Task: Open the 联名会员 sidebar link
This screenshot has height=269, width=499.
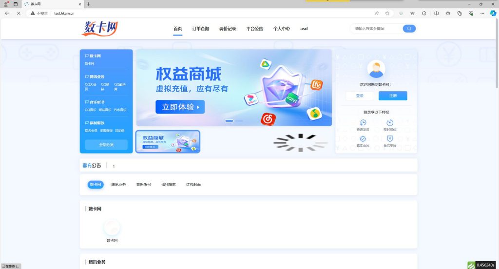Action: (91, 131)
